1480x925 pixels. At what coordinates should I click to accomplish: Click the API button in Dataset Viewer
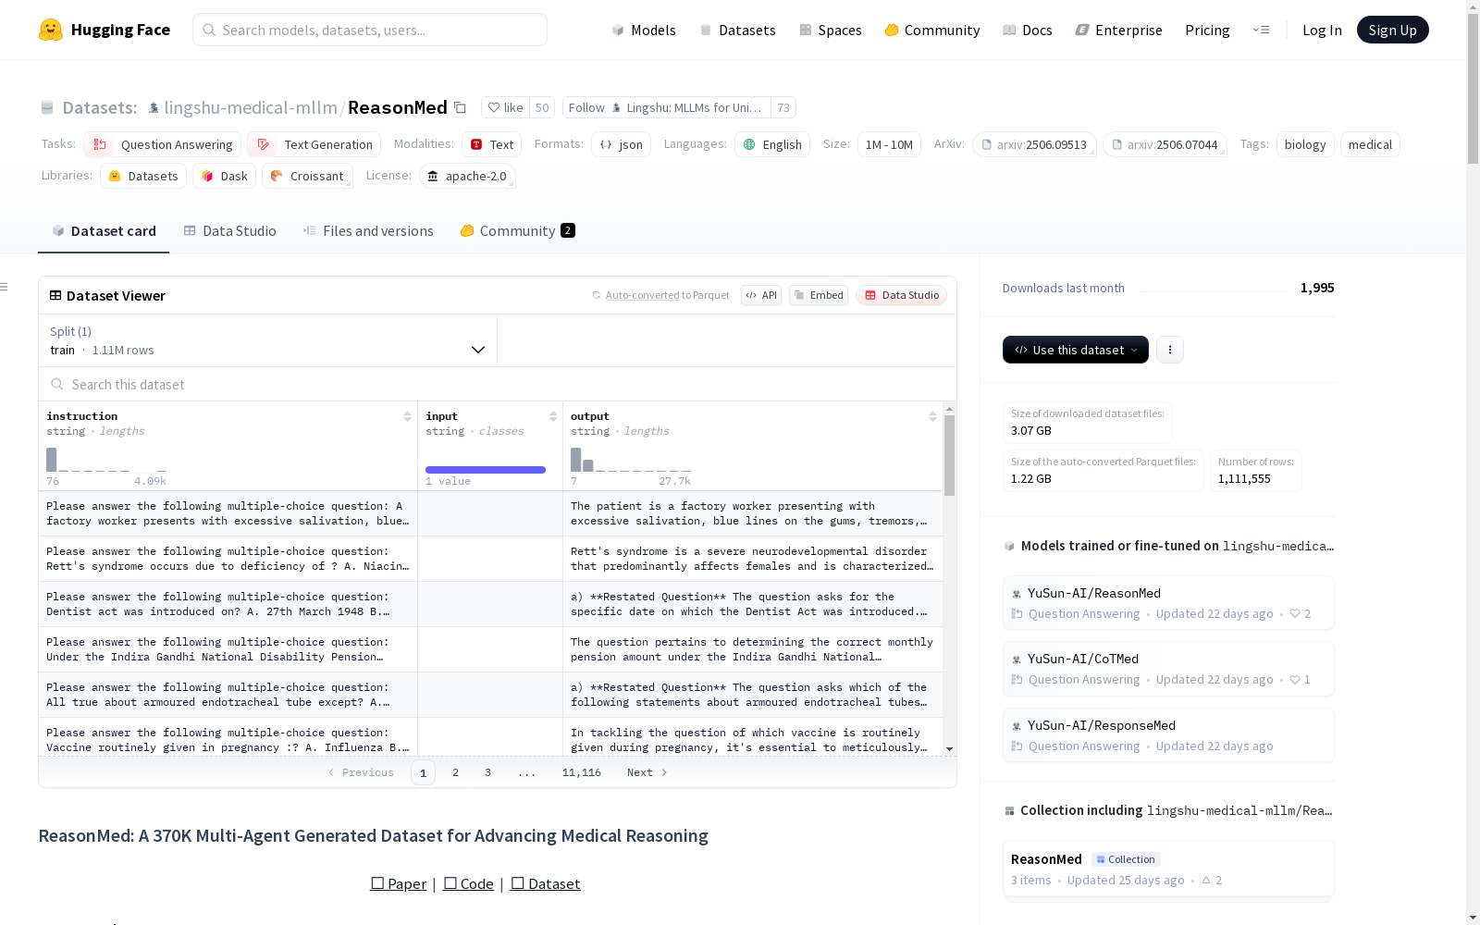[761, 295]
